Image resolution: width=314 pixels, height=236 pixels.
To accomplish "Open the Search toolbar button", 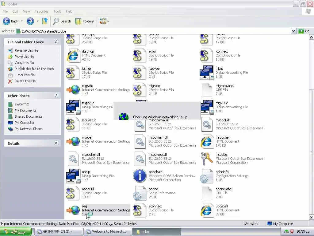I will point(62,21).
